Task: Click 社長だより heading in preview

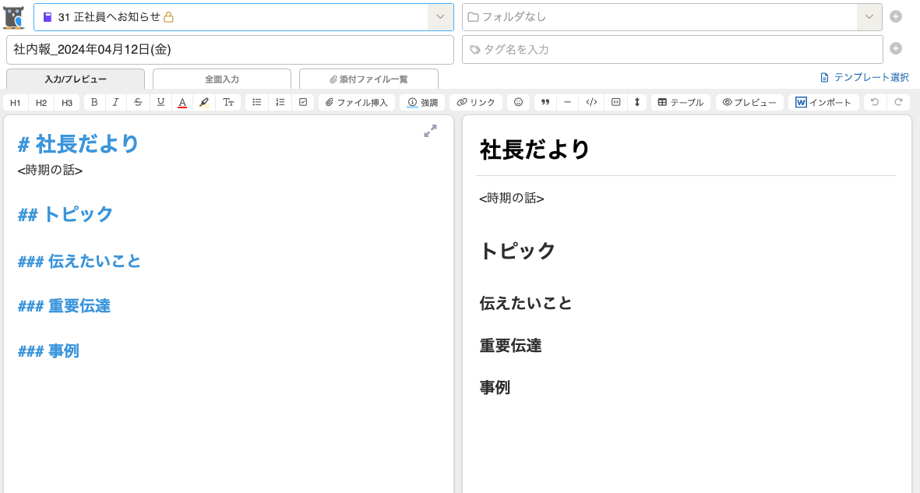Action: click(534, 149)
